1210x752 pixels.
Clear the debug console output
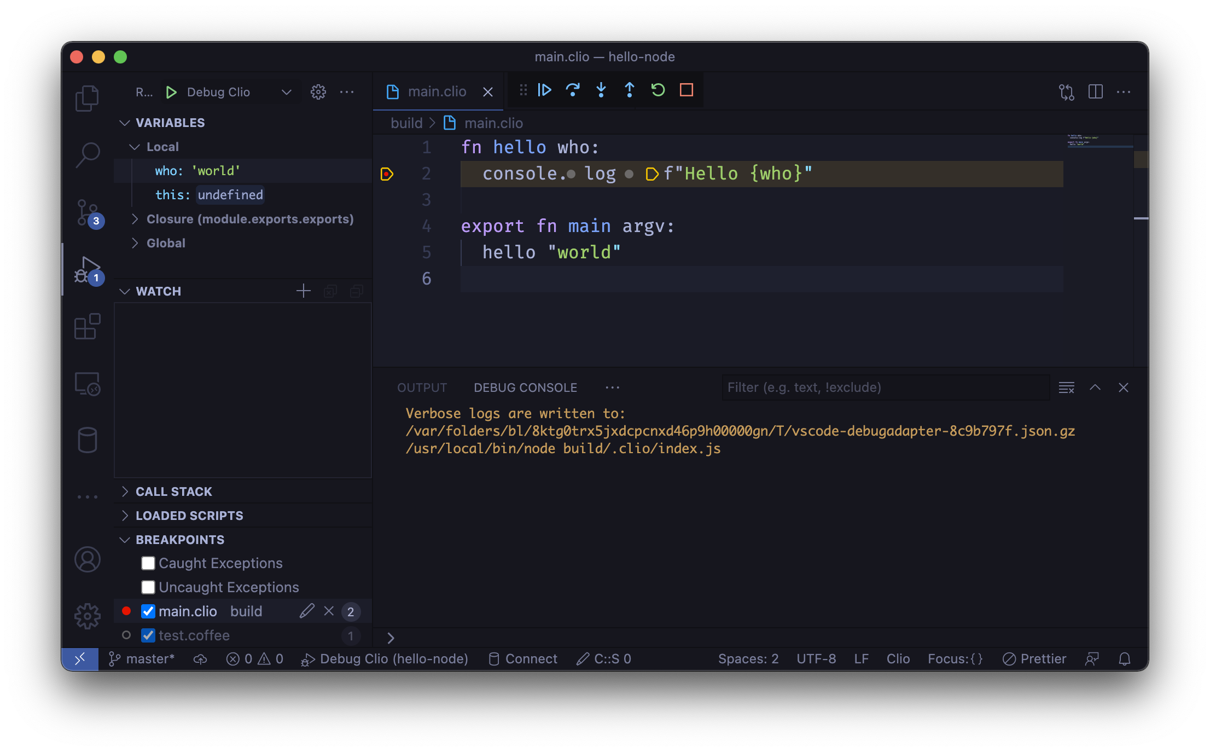1067,387
